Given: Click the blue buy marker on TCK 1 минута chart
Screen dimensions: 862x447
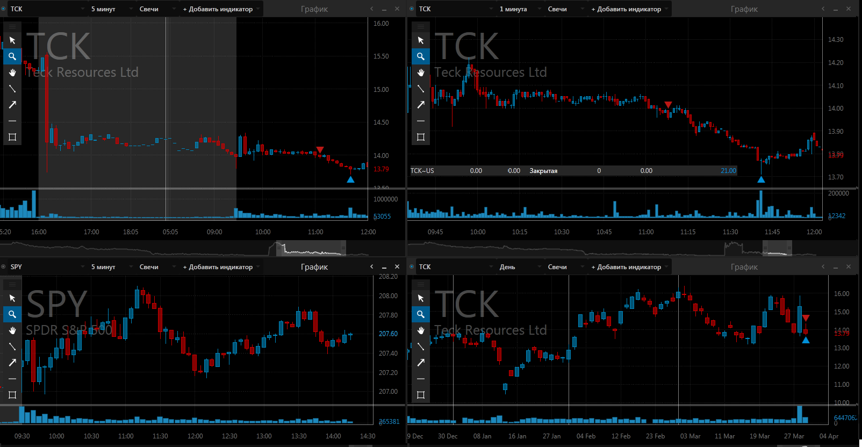Looking at the screenshot, I should click(761, 179).
